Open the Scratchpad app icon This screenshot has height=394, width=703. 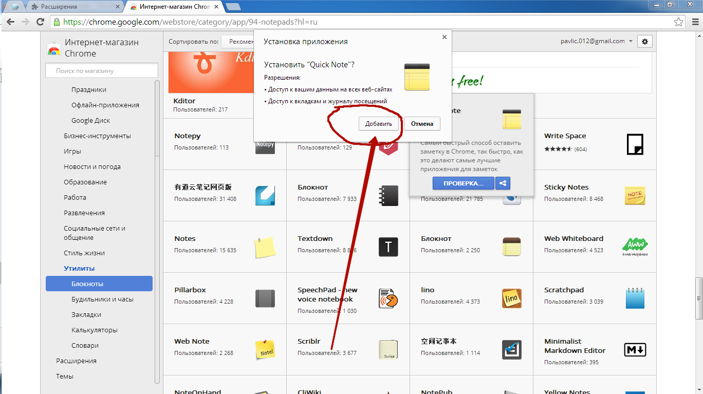[x=635, y=298]
